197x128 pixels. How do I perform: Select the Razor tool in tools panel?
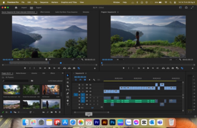pyautogui.click(x=68, y=86)
